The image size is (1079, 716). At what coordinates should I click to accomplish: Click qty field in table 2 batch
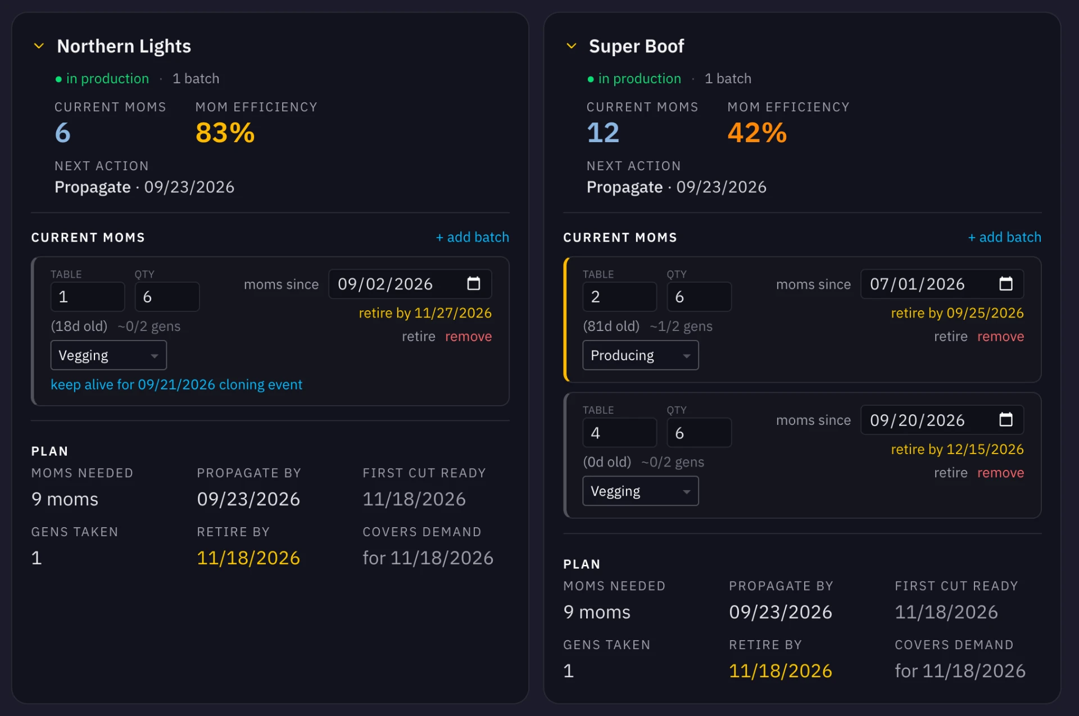pyautogui.click(x=700, y=297)
